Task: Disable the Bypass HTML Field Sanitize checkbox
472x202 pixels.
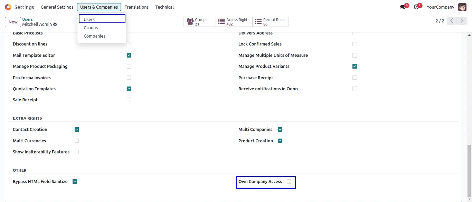Action: pyautogui.click(x=75, y=182)
